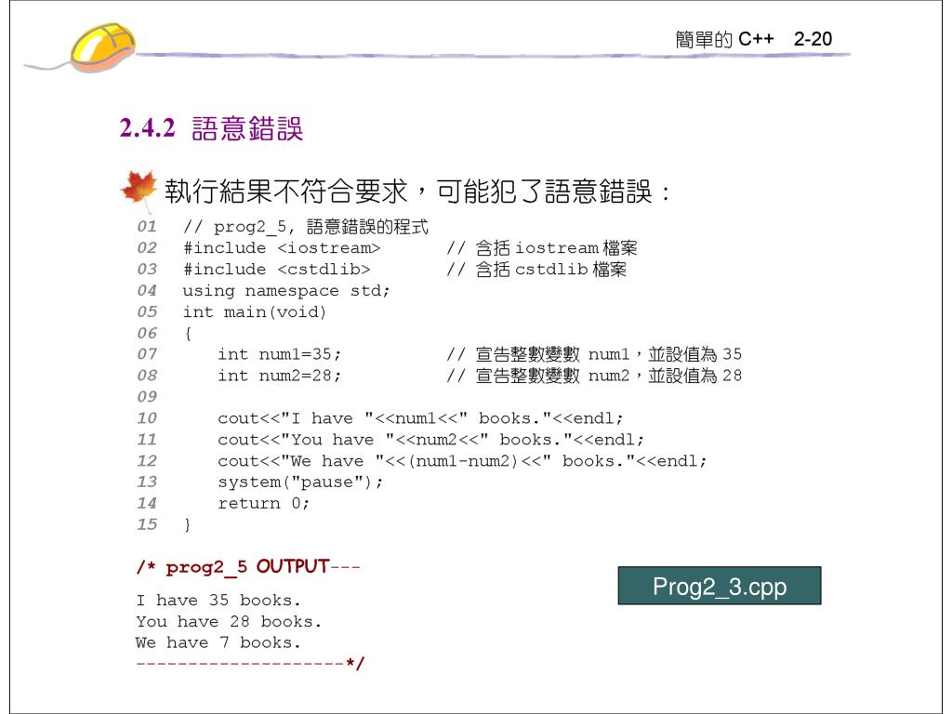Click comment about num2 設值為 28
Viewport: 952px width, 714px height.
[594, 376]
